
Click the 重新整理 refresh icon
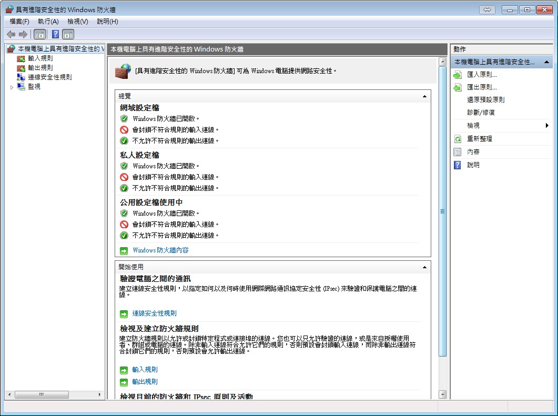[458, 139]
